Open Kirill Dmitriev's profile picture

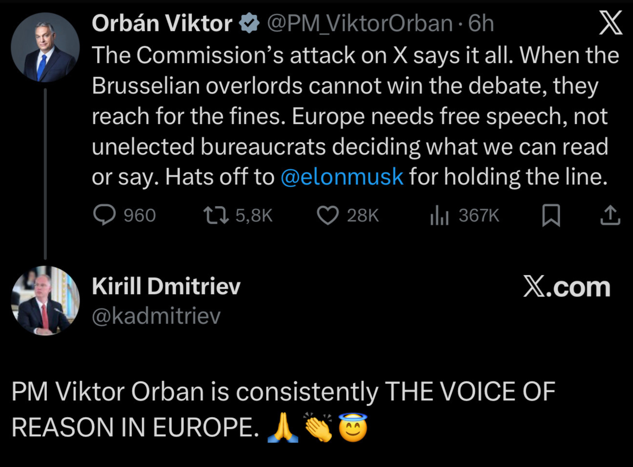click(x=45, y=301)
